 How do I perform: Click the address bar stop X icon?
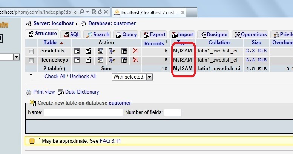[x=106, y=12]
